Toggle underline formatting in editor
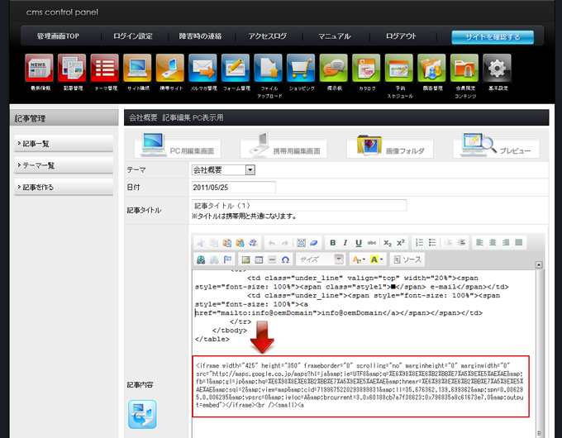This screenshot has height=438, width=562. pos(360,243)
